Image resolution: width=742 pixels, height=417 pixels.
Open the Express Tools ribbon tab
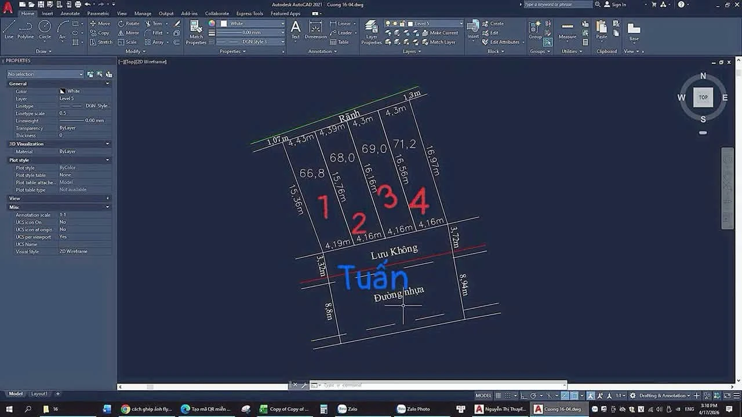pos(250,13)
